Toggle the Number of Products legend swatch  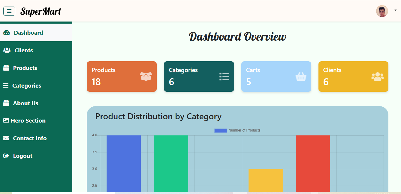click(220, 130)
